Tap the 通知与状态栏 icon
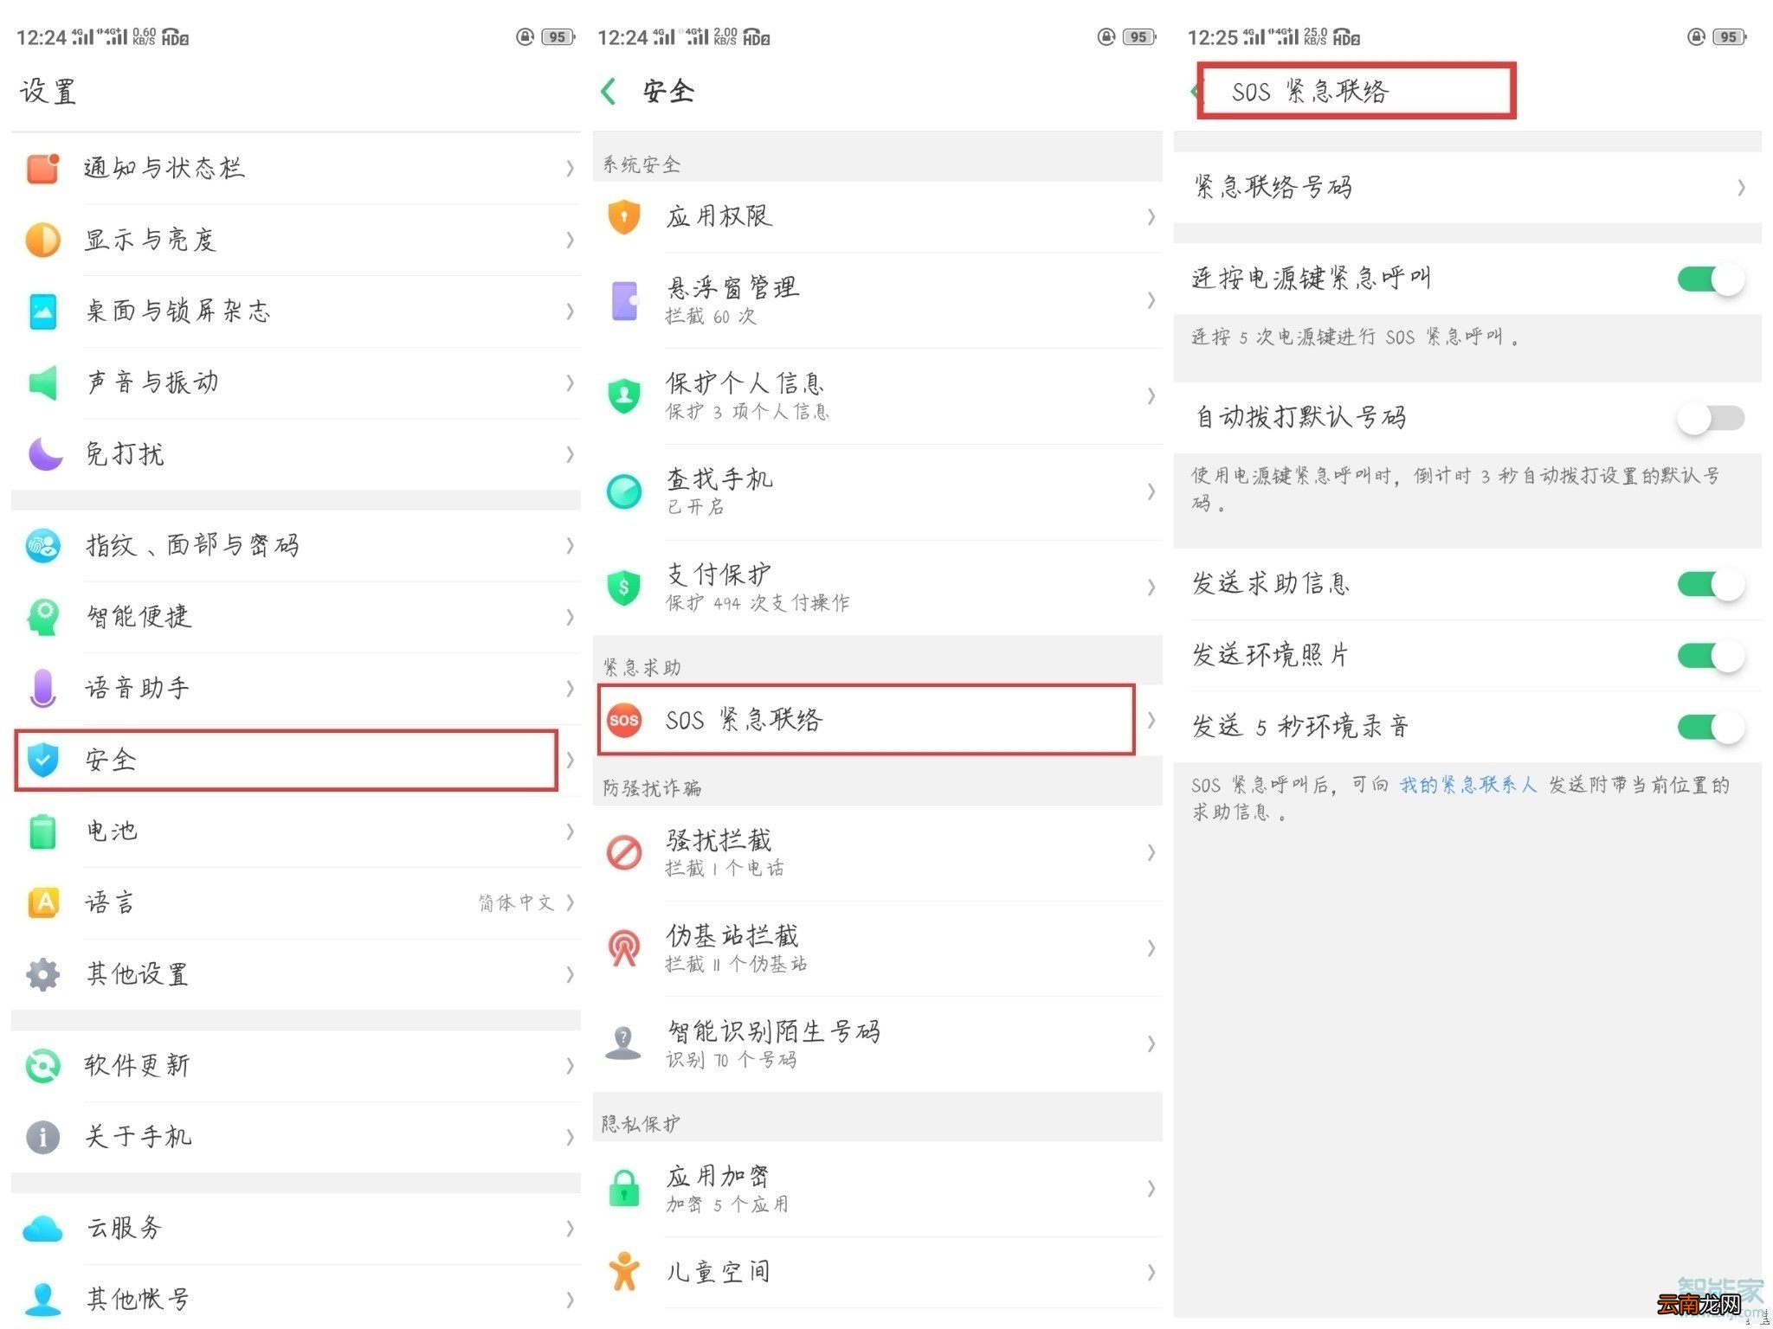 42,168
